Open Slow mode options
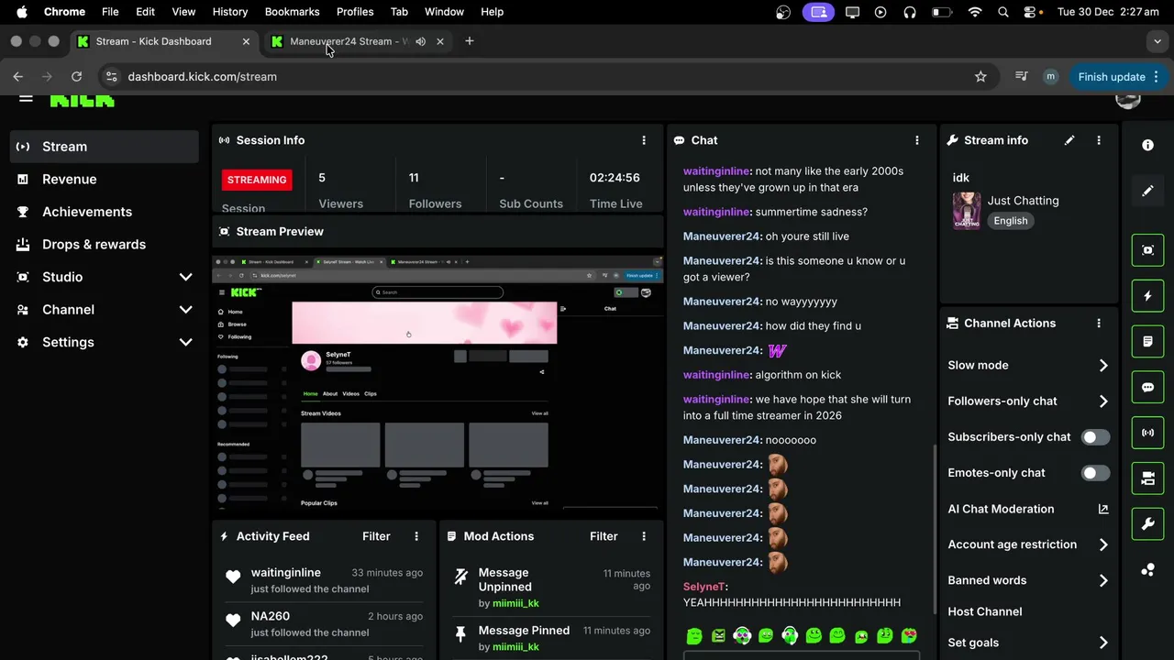 [x=1028, y=365]
